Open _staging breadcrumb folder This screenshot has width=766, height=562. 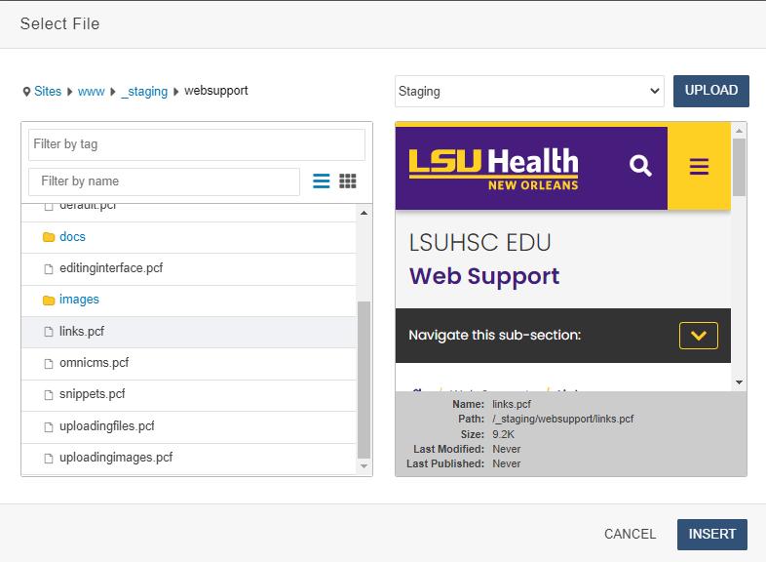coord(144,92)
